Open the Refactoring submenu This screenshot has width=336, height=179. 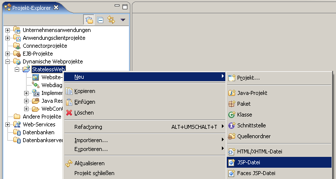[x=145, y=127]
